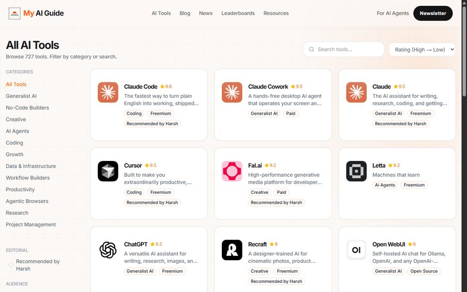Click the page vertical scrollbar

464,50
